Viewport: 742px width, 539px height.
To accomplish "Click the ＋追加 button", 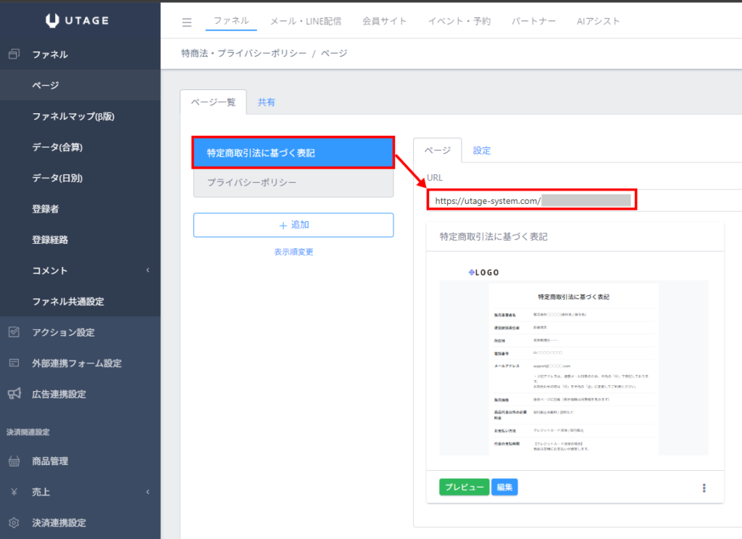I will click(x=293, y=225).
